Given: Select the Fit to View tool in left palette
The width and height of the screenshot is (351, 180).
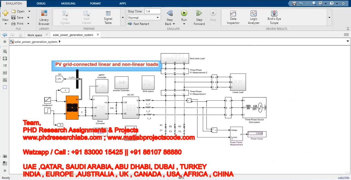Looking at the screenshot, I should pyautogui.click(x=5, y=58).
